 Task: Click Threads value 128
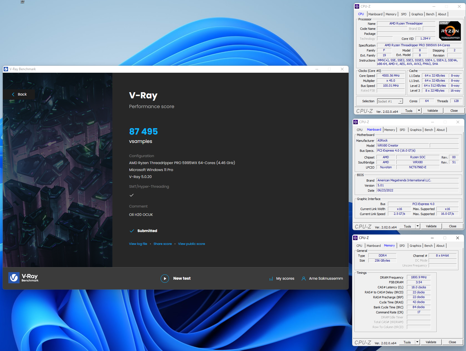(x=456, y=101)
